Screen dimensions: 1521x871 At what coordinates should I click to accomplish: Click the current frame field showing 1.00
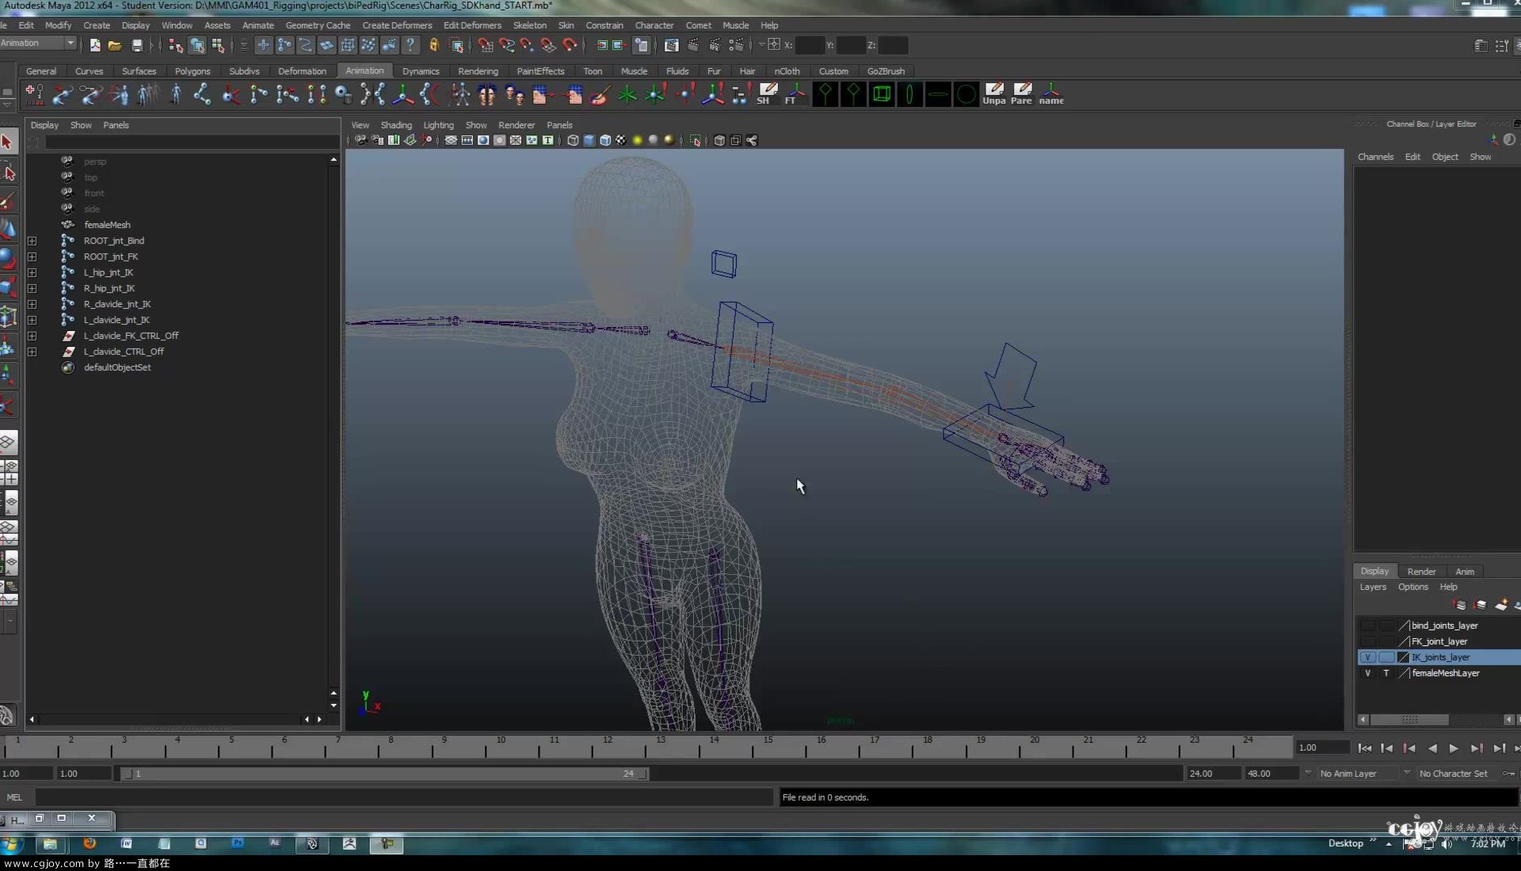[1323, 747]
